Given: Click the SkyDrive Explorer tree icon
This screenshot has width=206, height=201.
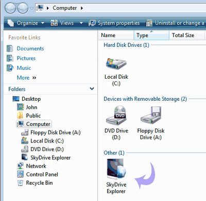Looking at the screenshot, I should coord(25,157).
